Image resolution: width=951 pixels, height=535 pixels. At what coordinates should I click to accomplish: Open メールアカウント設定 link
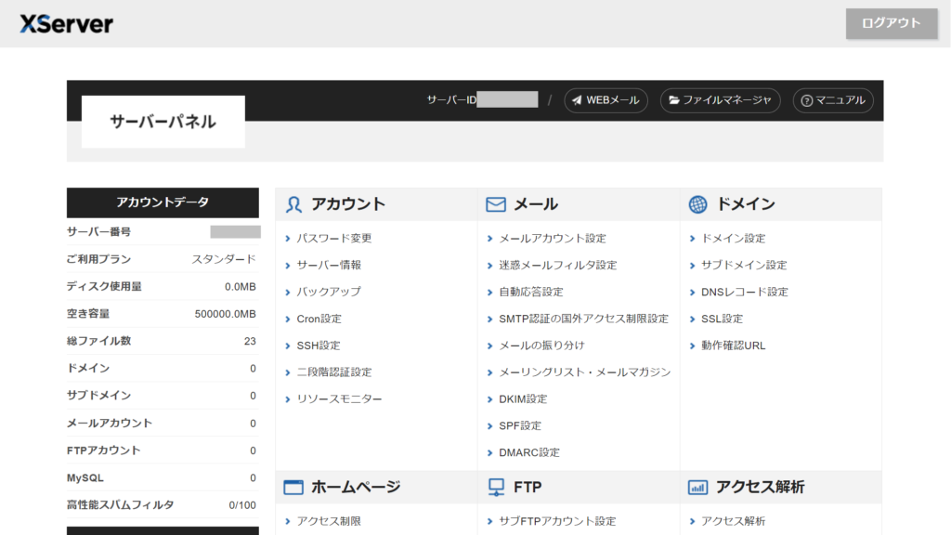(552, 239)
